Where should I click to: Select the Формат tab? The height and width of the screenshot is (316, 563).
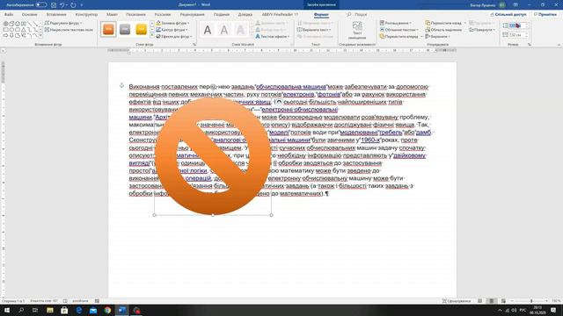321,15
